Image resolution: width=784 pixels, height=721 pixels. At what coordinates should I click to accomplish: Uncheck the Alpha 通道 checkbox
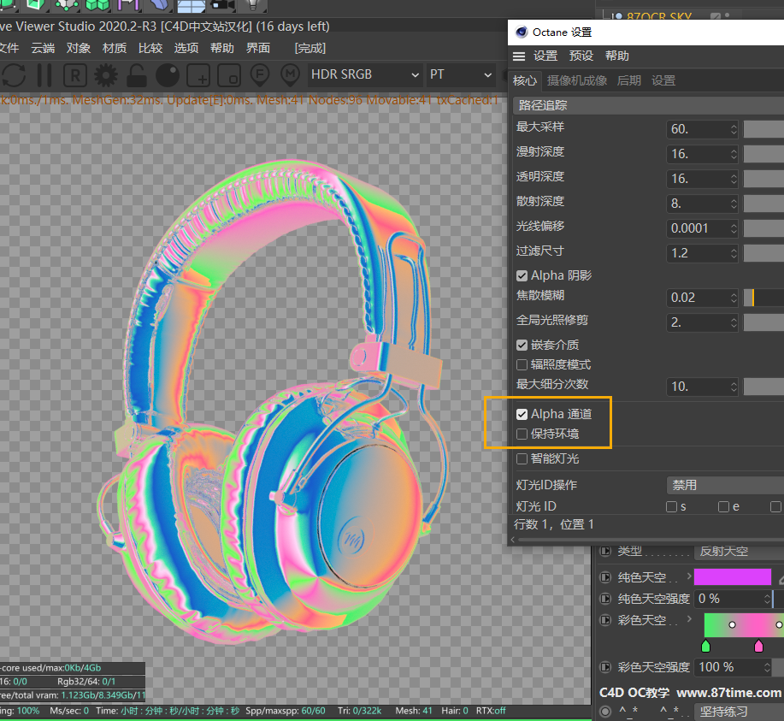[x=522, y=414]
